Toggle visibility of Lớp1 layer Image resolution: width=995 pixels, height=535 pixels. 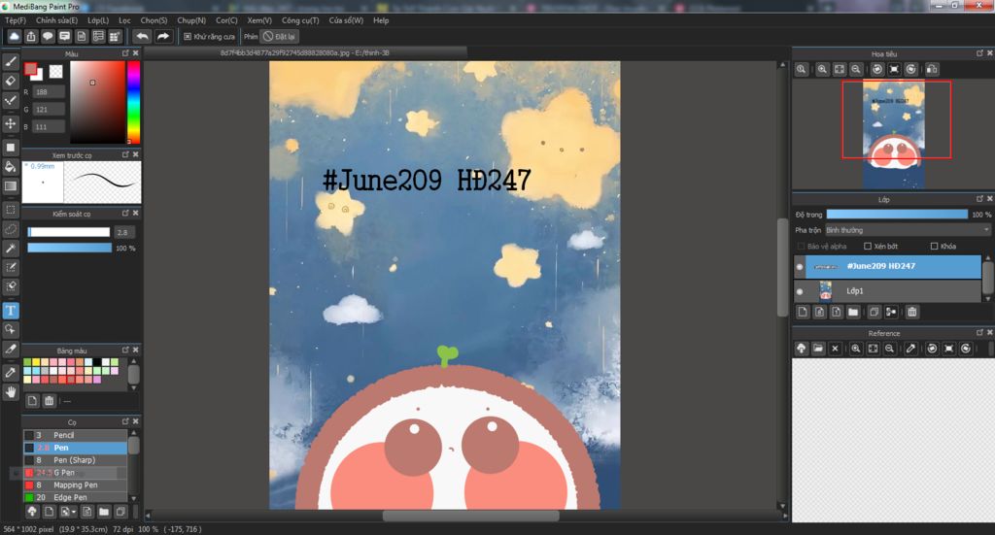coord(800,291)
